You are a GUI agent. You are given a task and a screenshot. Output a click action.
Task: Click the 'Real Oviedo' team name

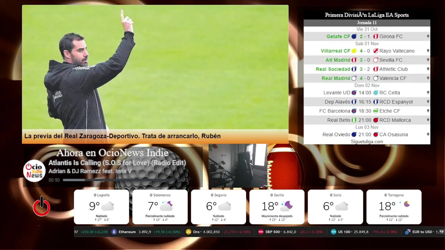(337, 134)
